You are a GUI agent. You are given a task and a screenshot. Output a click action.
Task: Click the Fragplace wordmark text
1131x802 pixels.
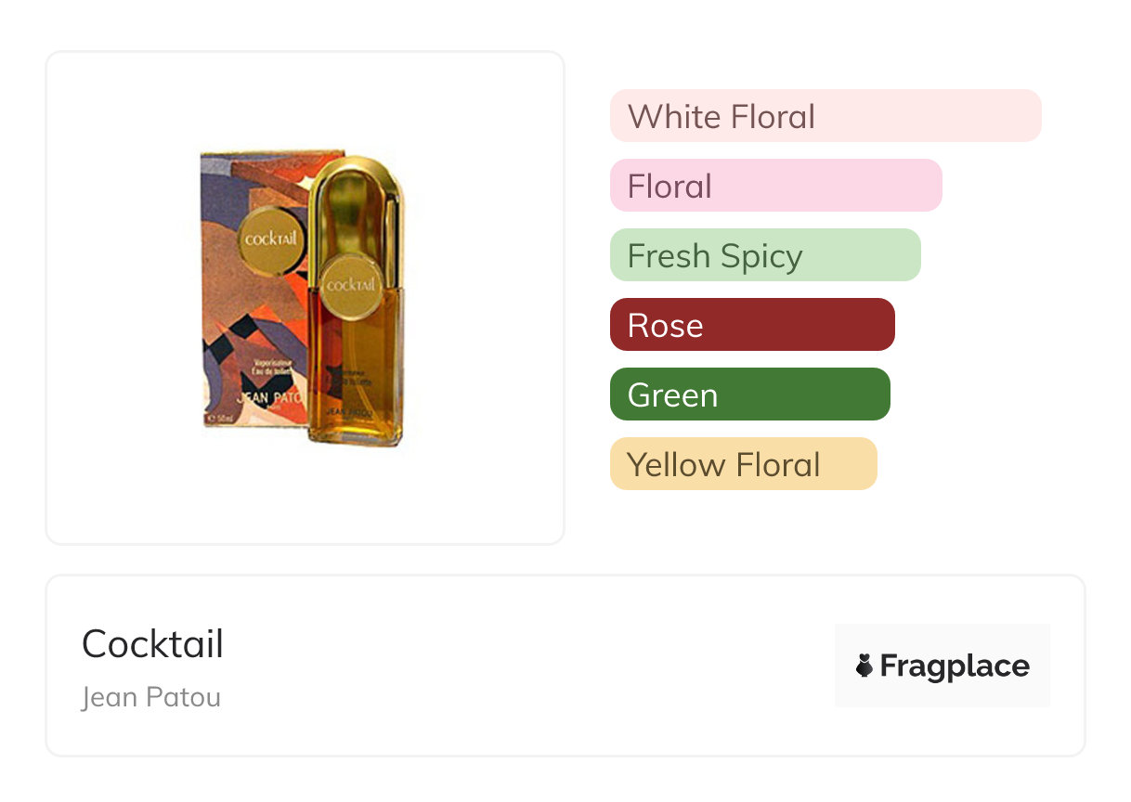click(955, 666)
